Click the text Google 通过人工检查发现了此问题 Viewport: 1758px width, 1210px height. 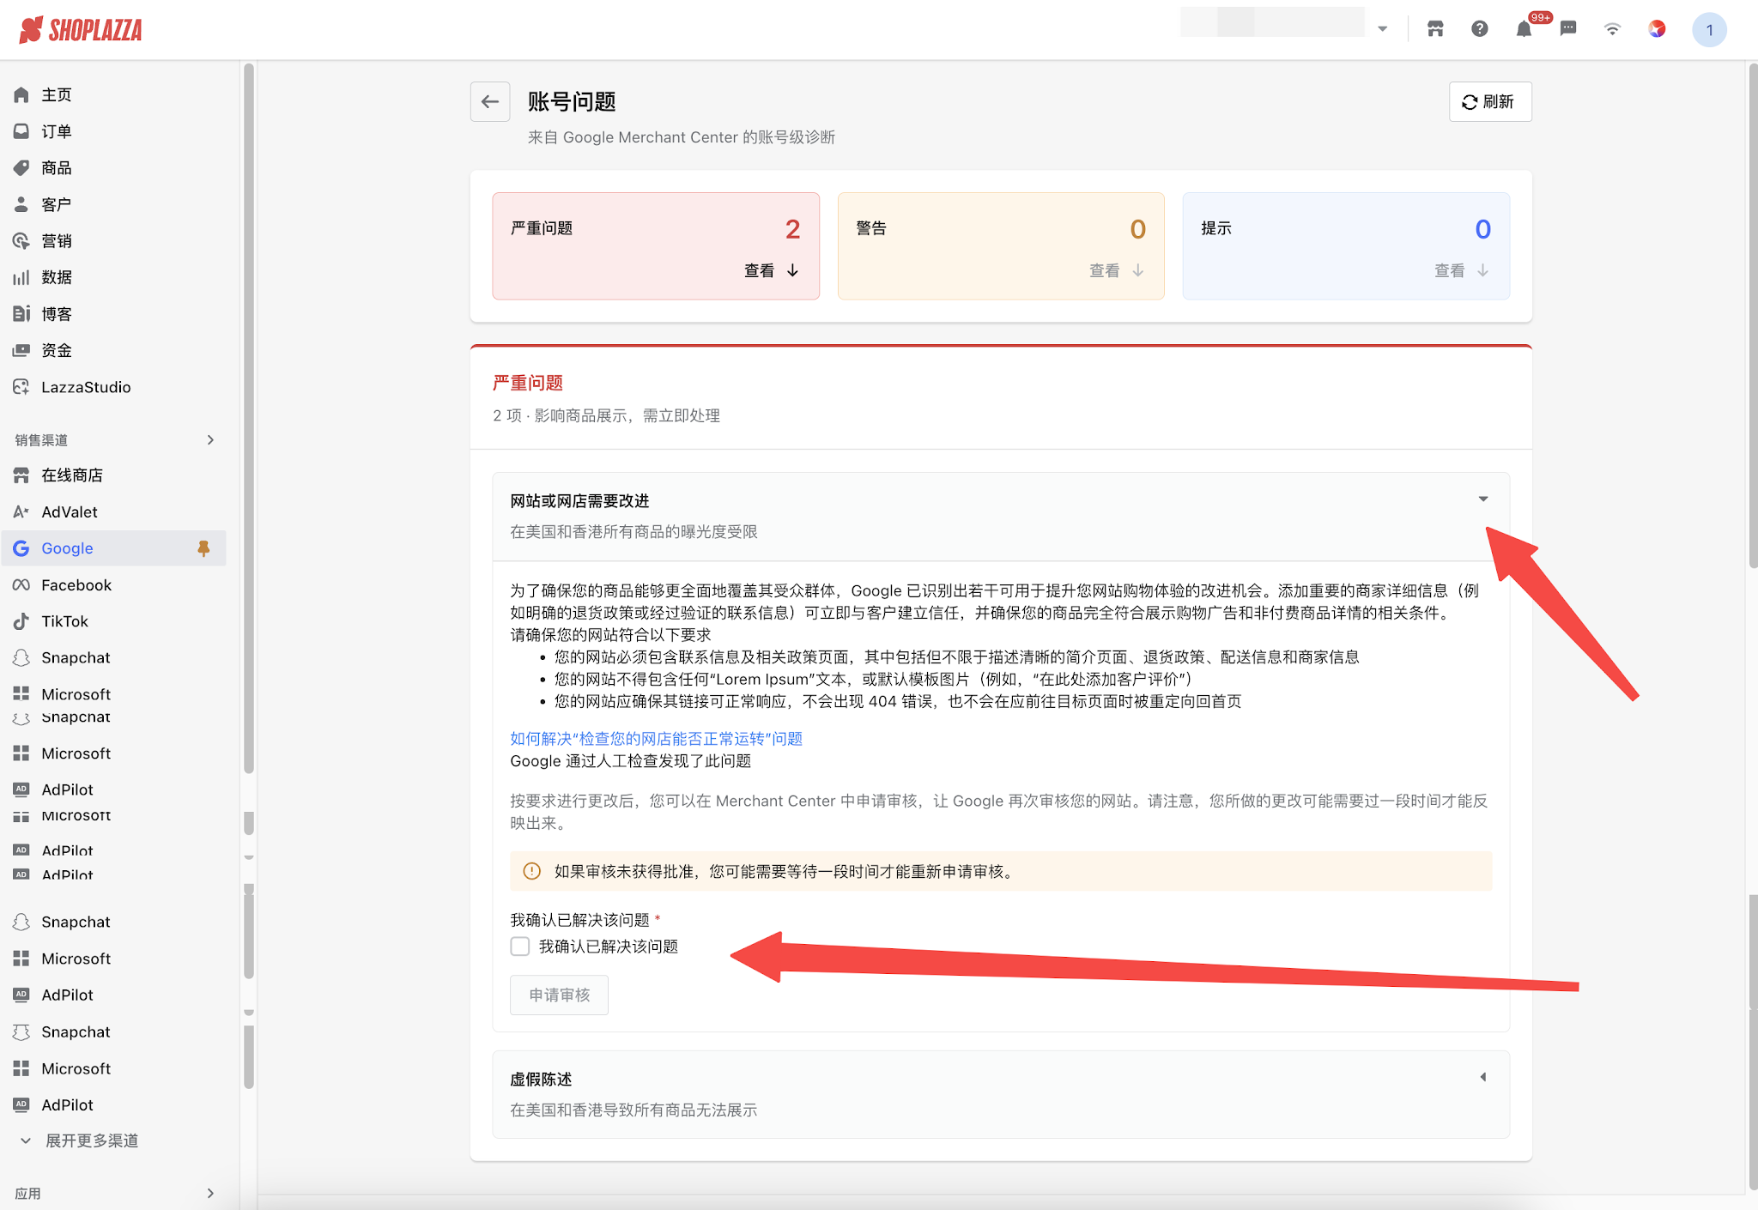(630, 761)
